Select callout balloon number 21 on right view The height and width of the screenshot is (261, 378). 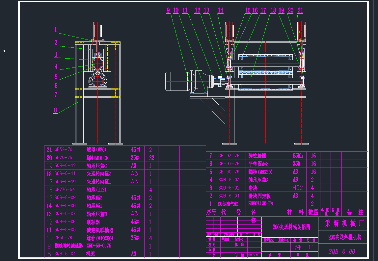pos(300,10)
